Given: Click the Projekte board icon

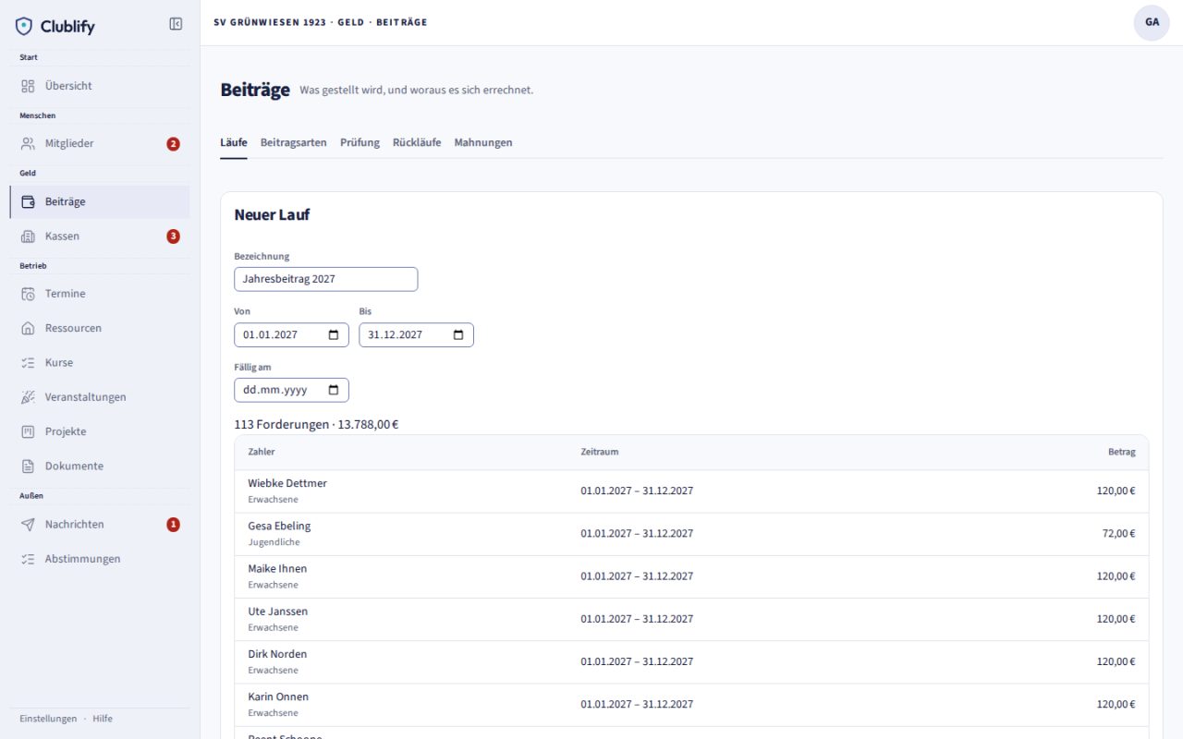Looking at the screenshot, I should click(28, 431).
